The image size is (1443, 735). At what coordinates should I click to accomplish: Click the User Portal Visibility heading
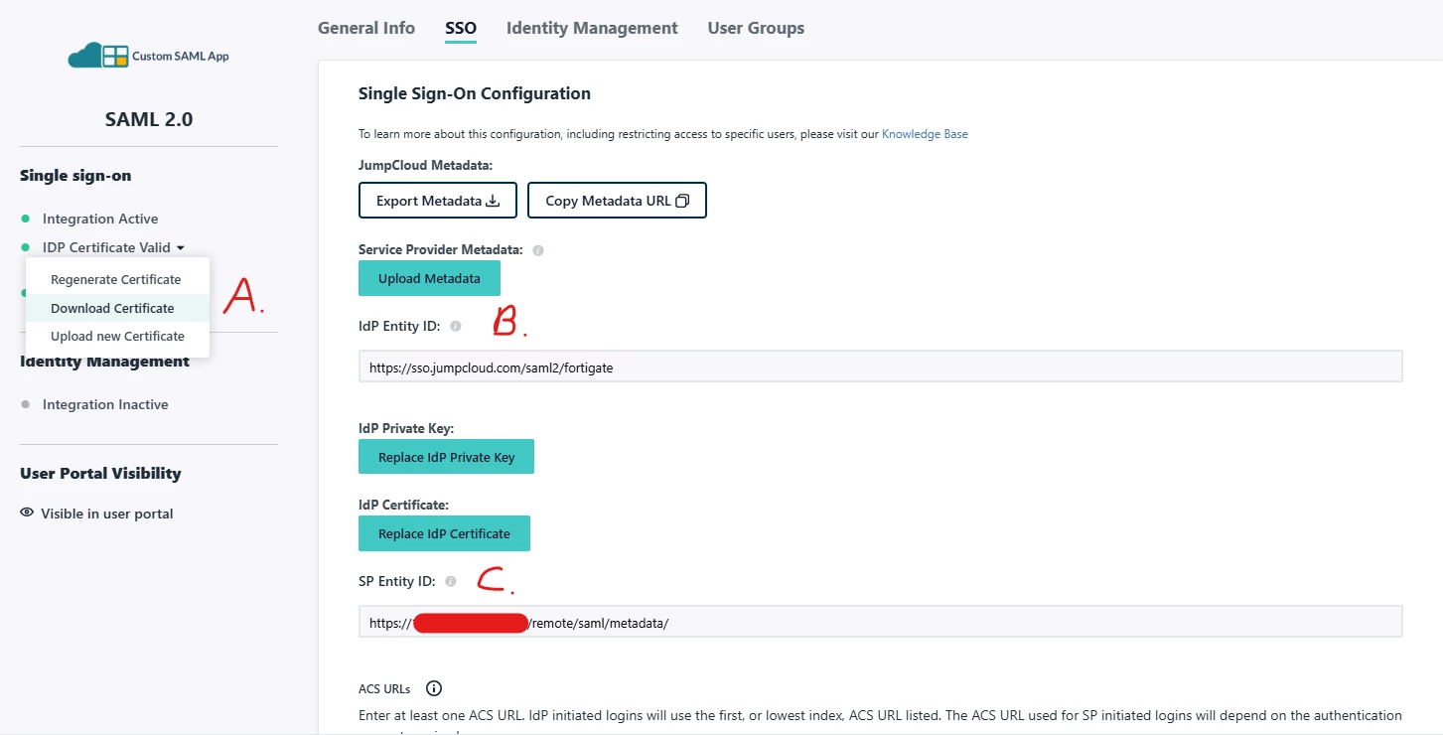(100, 473)
